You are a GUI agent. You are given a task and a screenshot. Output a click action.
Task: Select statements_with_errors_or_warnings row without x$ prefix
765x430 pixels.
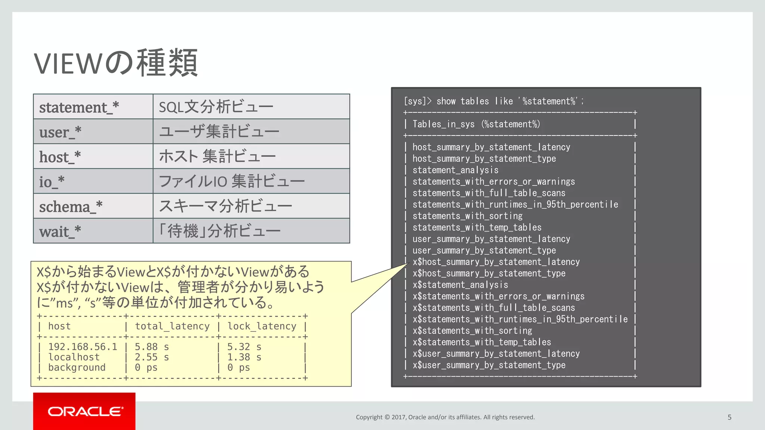(493, 181)
